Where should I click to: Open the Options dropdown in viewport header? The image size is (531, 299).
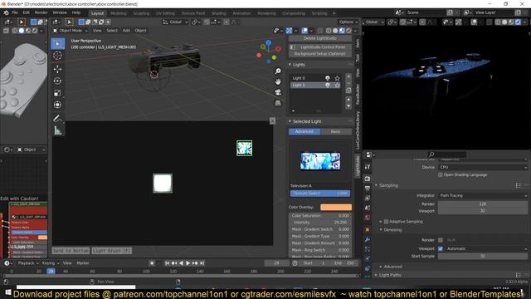(348, 22)
